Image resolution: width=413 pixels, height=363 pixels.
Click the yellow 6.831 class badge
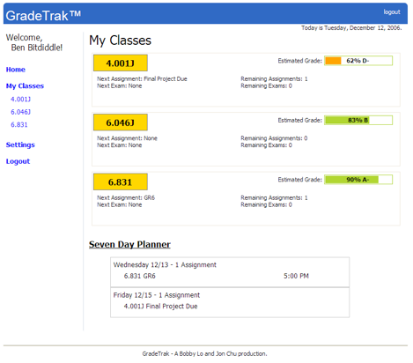tap(121, 182)
